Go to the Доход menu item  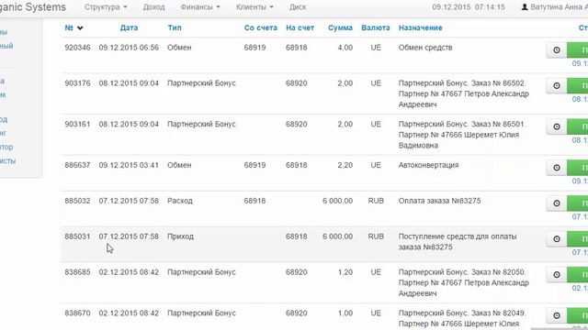click(x=153, y=6)
